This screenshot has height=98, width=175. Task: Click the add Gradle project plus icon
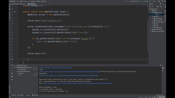152,7
